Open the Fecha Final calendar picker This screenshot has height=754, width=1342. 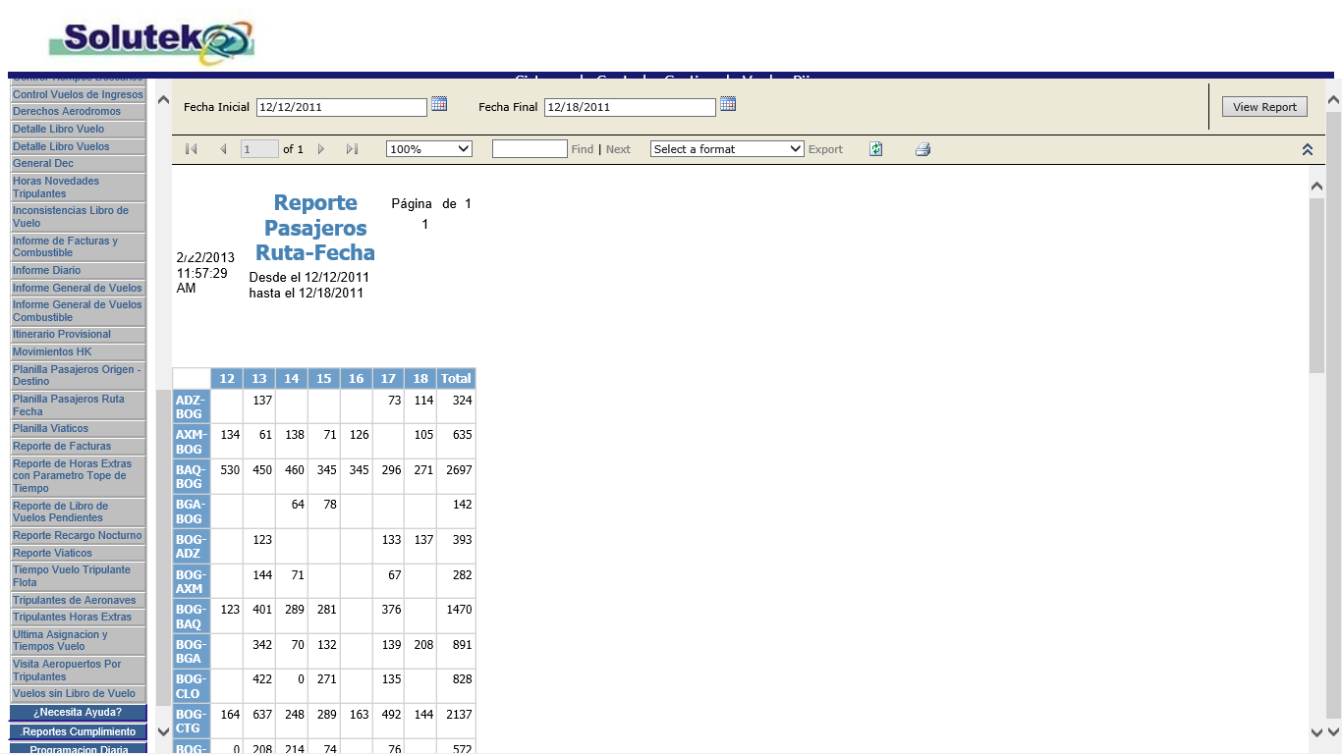[728, 104]
